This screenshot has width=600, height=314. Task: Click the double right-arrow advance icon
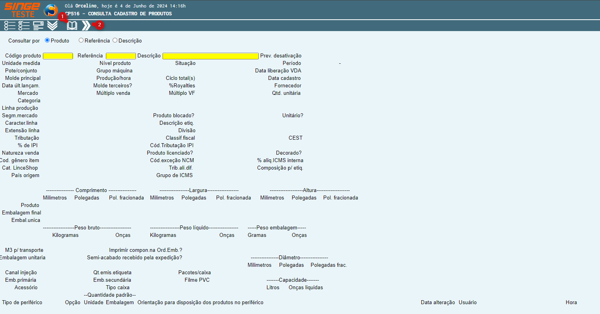tap(86, 26)
